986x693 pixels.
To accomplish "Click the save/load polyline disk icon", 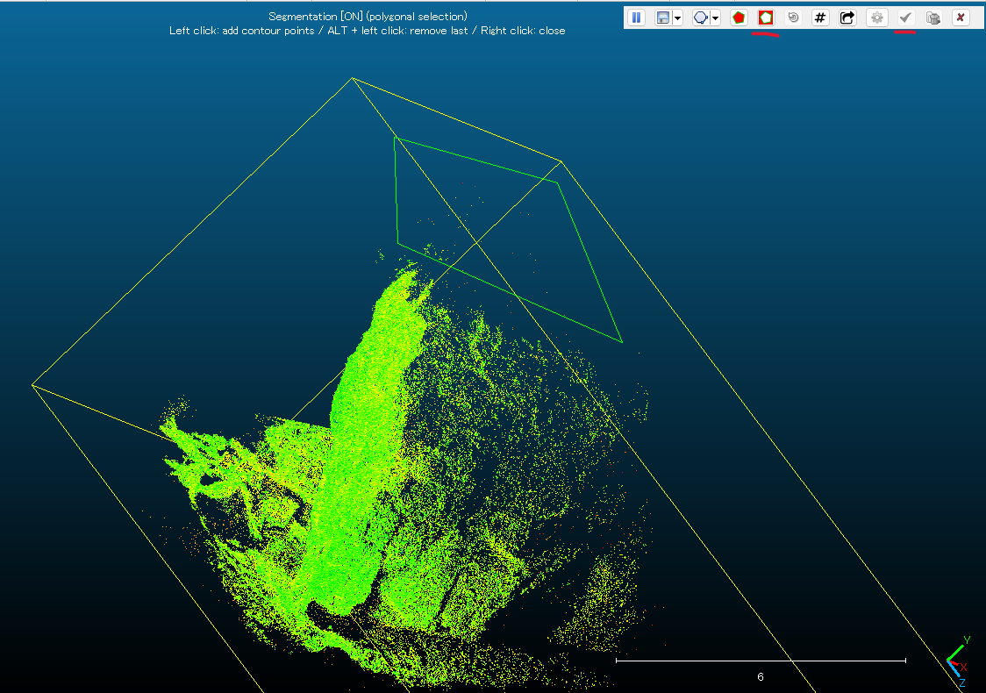I will [663, 18].
